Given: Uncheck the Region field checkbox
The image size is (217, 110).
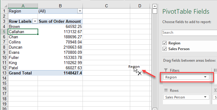Looking at the screenshot, I should click(164, 43).
